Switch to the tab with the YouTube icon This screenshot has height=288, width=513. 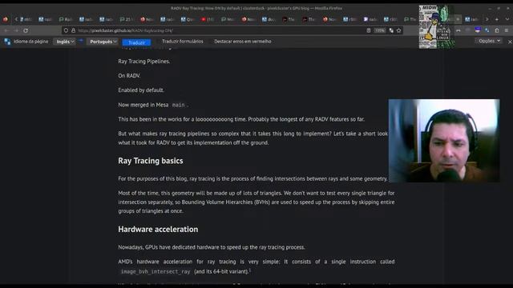(x=208, y=19)
